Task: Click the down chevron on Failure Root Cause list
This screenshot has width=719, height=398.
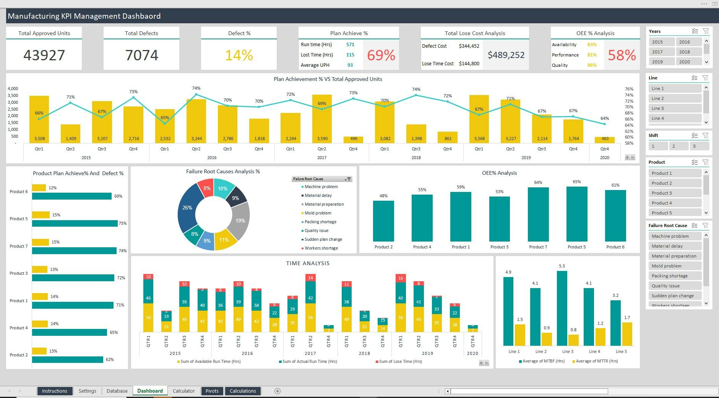Action: (x=706, y=303)
